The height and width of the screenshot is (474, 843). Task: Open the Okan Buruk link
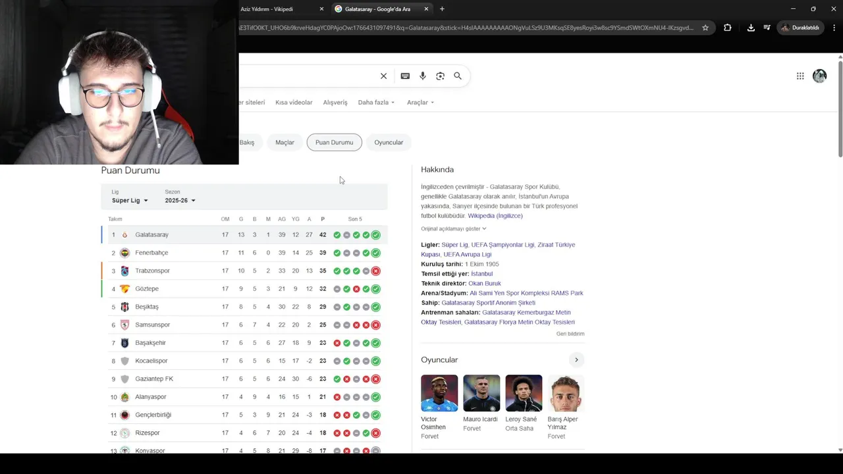pyautogui.click(x=485, y=283)
